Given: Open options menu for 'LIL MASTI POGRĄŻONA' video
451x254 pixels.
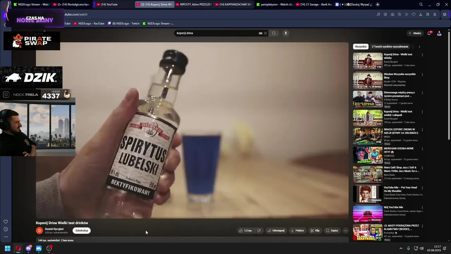Looking at the screenshot, I should [422, 226].
